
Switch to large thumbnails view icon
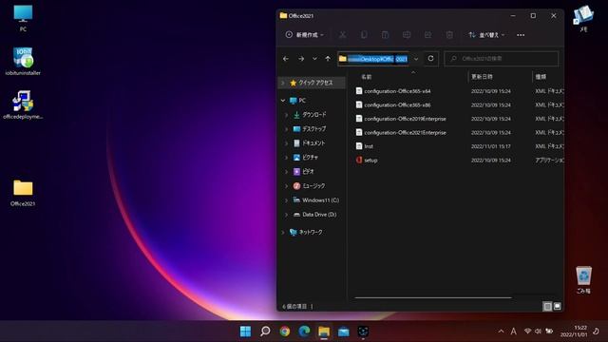pyautogui.click(x=558, y=306)
